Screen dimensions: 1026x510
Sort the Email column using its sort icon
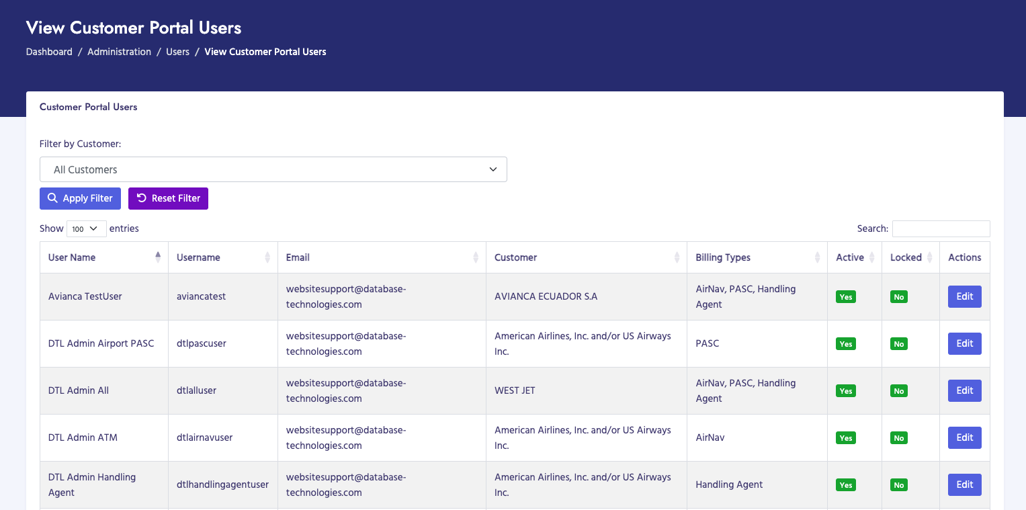click(476, 257)
